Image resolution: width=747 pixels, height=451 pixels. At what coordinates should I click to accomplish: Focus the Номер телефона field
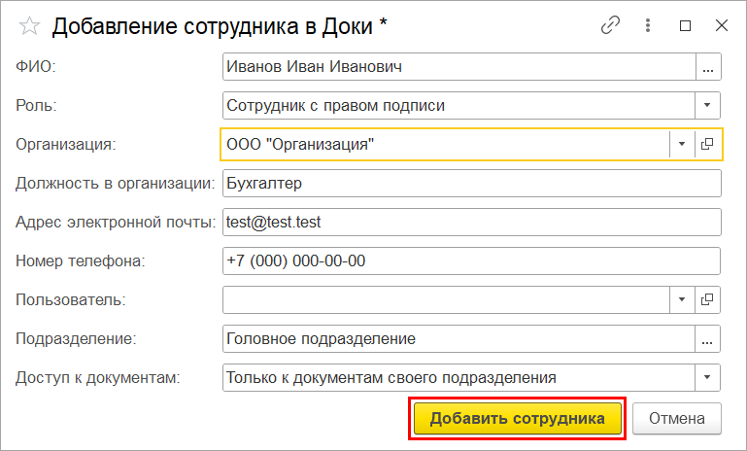coord(472,261)
